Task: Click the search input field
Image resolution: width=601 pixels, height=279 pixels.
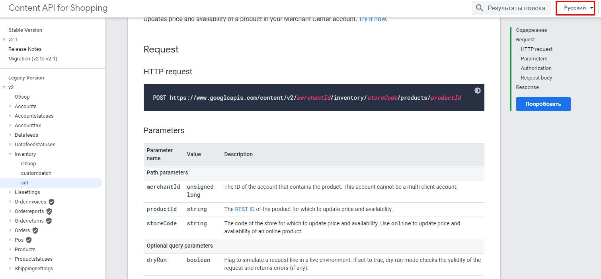Action: pos(511,8)
